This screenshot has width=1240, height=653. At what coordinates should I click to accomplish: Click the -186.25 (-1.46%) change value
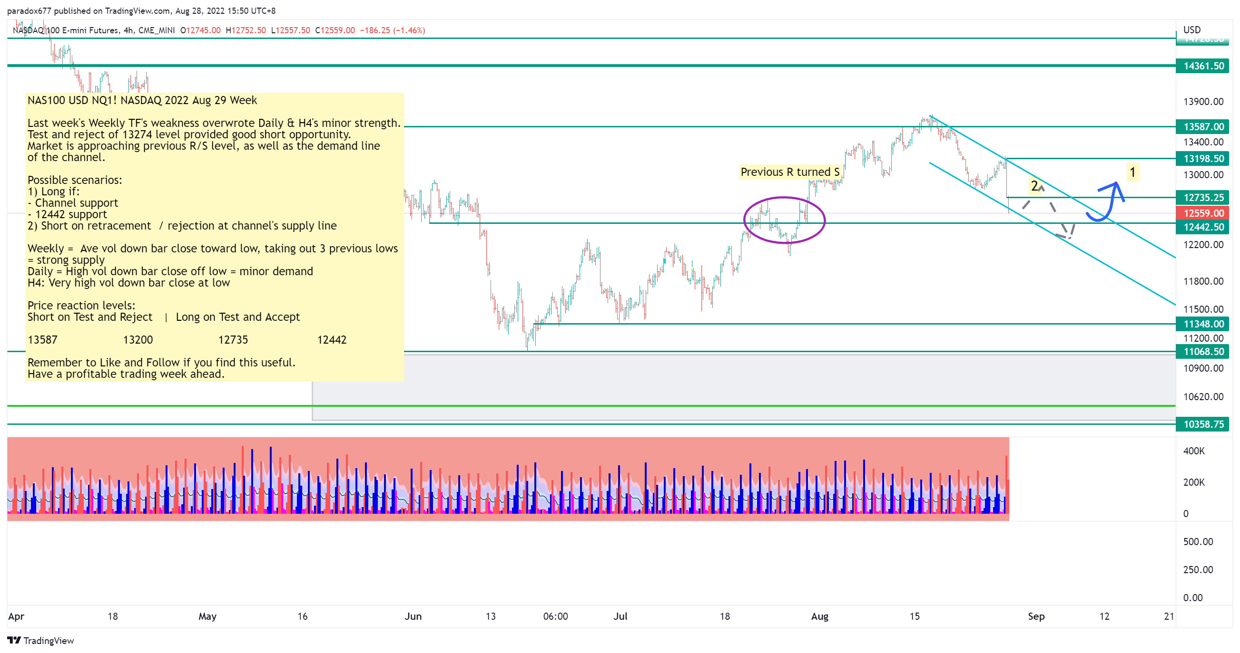(x=392, y=30)
